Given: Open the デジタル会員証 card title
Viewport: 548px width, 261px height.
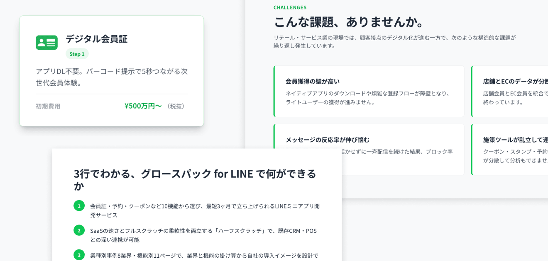Looking at the screenshot, I should [x=96, y=39].
